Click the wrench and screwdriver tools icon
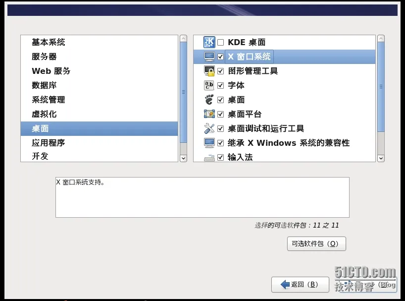 [209, 128]
